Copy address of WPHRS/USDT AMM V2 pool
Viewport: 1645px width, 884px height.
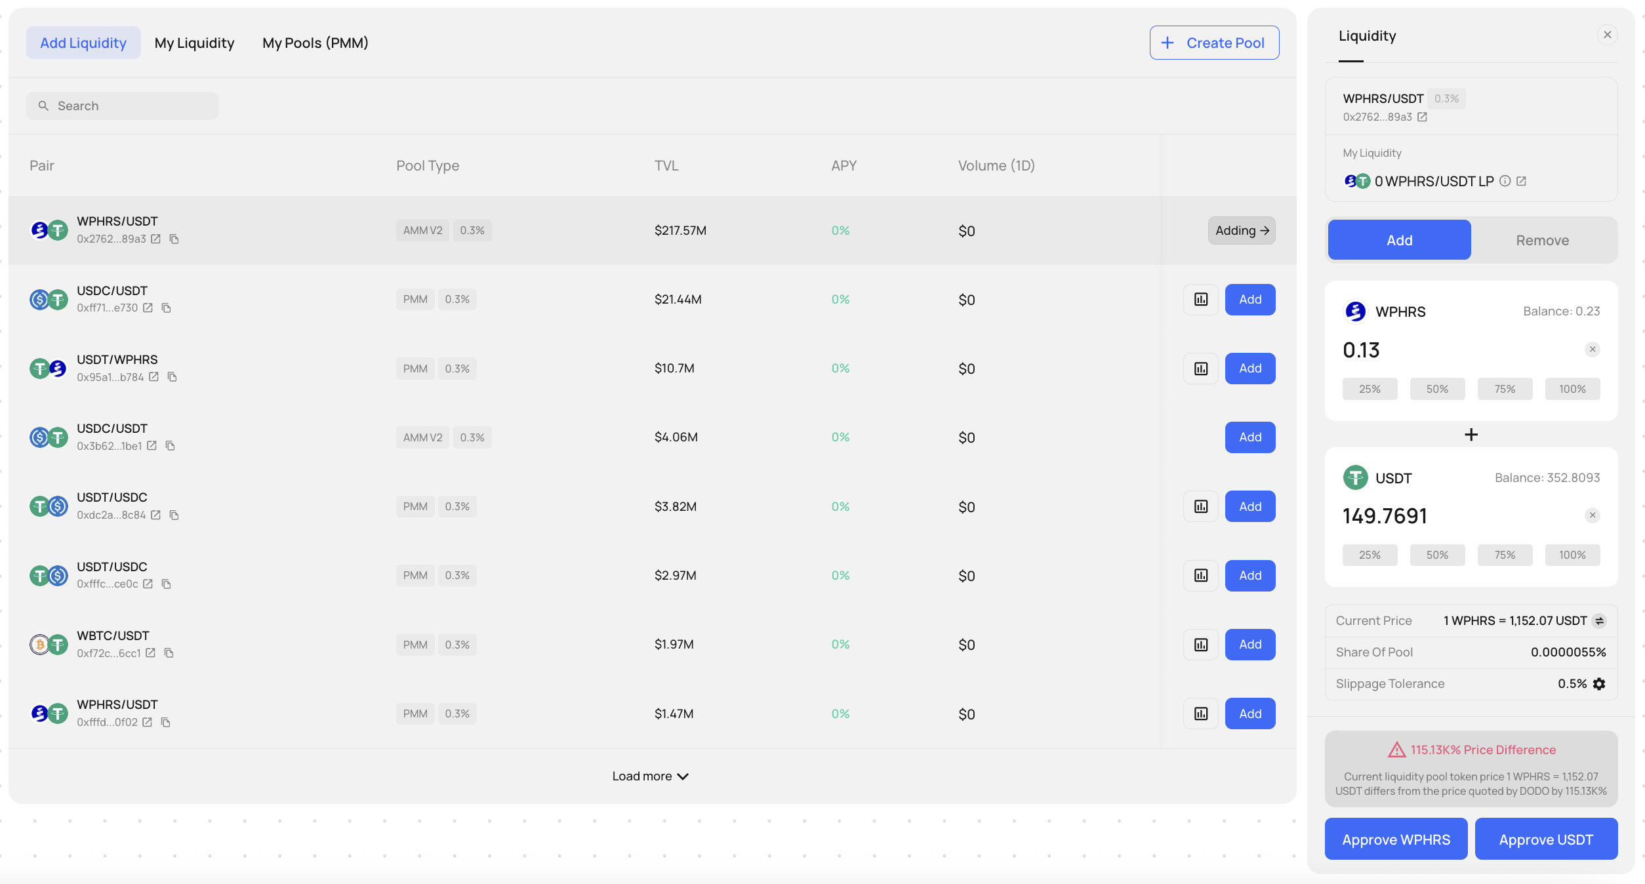(174, 239)
